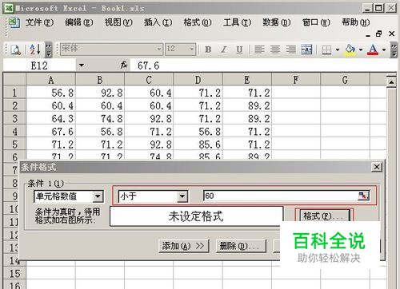The image size is (400, 289).
Task: Open the font size dropdown
Action: [192, 49]
